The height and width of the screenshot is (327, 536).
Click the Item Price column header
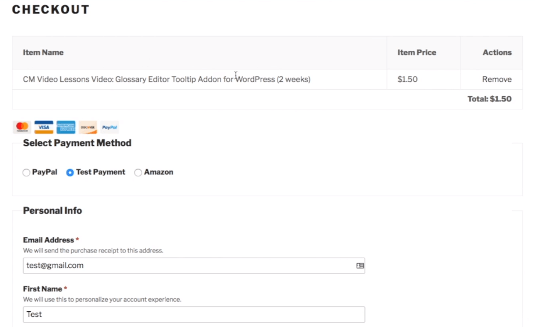click(416, 52)
